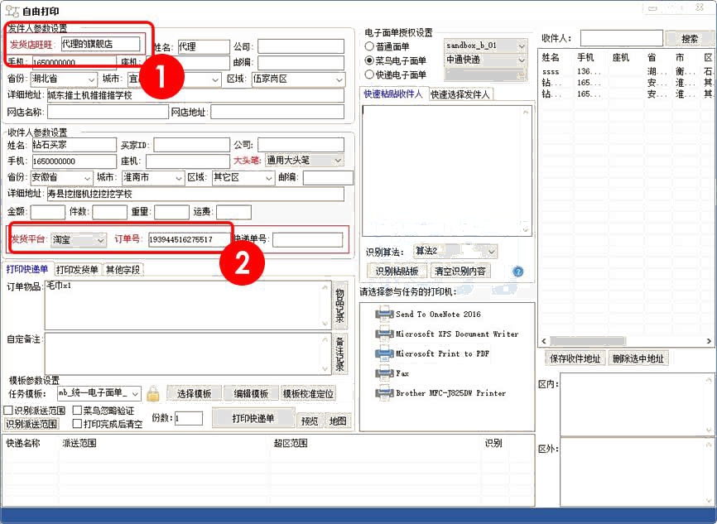
Task: Expand the 中通快递 courier dropdown
Action: click(x=485, y=60)
